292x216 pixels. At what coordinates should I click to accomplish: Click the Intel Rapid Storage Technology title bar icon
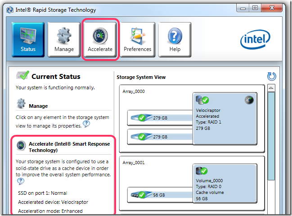tap(10, 10)
